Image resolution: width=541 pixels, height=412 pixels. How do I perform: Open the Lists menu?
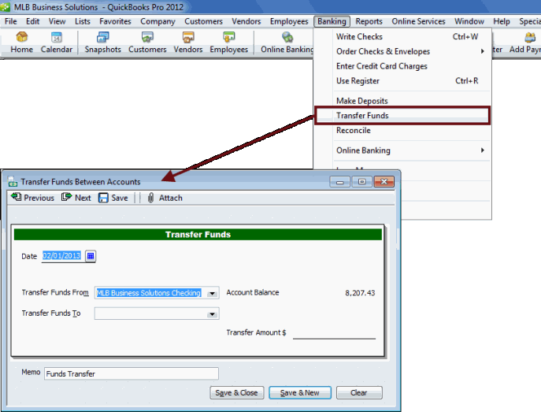pos(83,21)
